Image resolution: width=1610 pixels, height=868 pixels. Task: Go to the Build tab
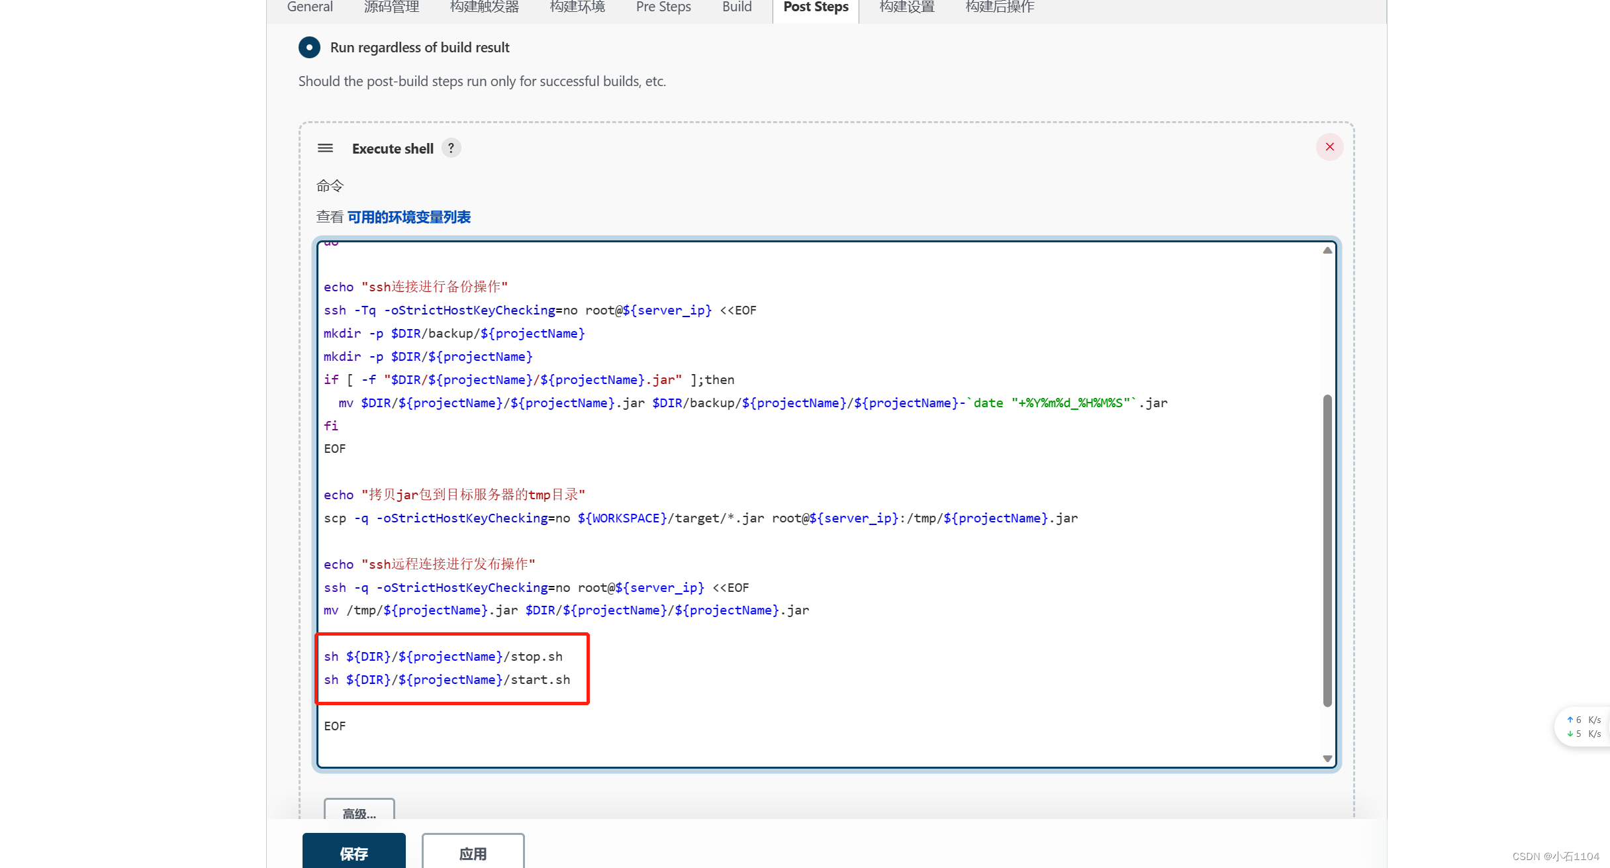click(737, 7)
